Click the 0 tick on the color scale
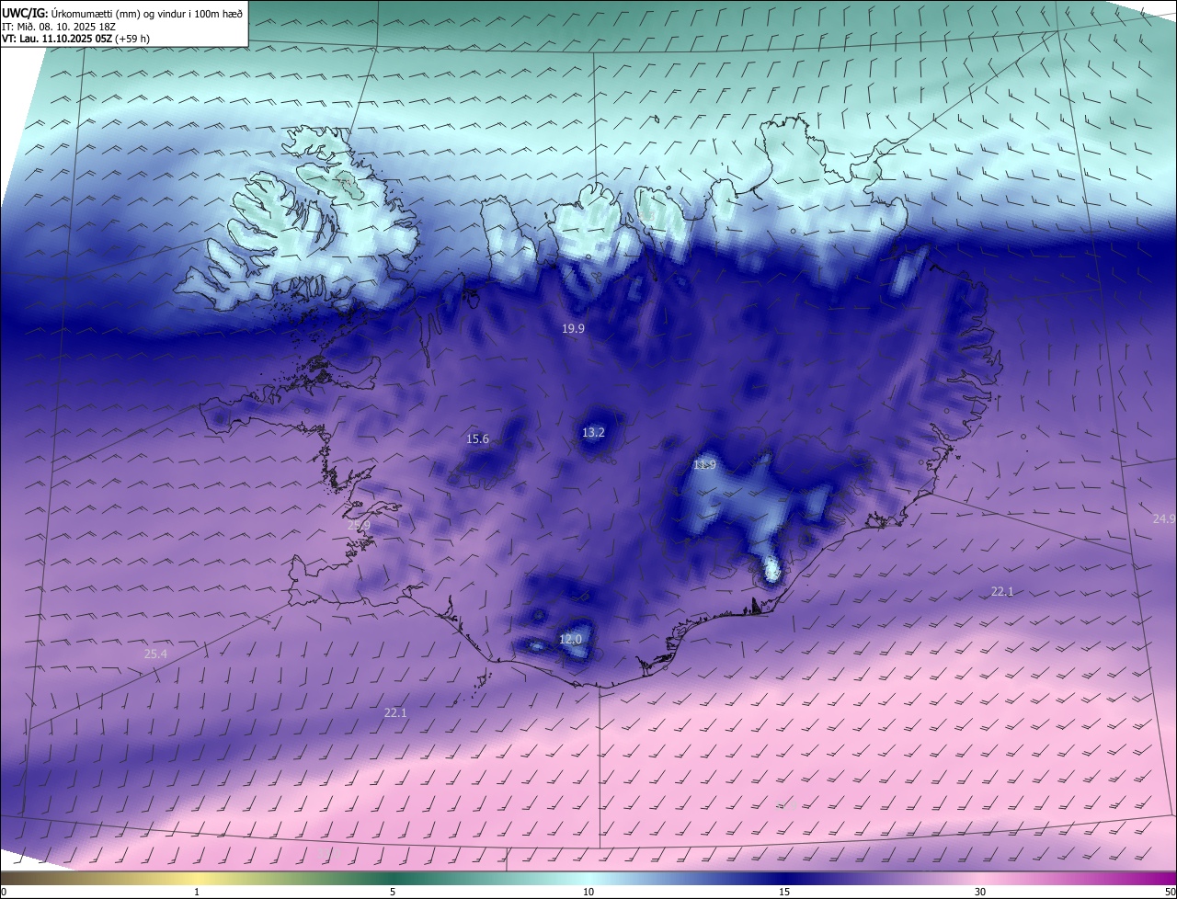The image size is (1177, 899). coord(3,892)
